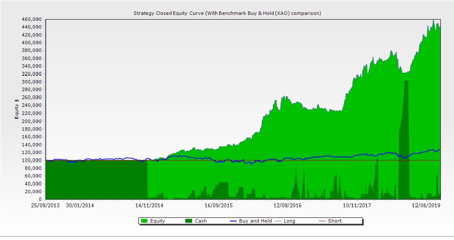Click the 10/11/2017 date axis label
This screenshot has width=454, height=240.
tap(357, 206)
